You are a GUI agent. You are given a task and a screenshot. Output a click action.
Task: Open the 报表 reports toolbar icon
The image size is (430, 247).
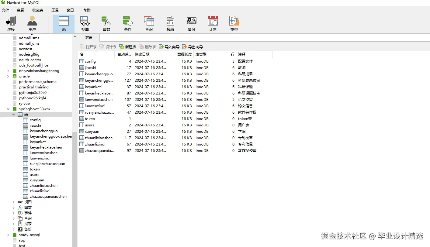pos(170,24)
